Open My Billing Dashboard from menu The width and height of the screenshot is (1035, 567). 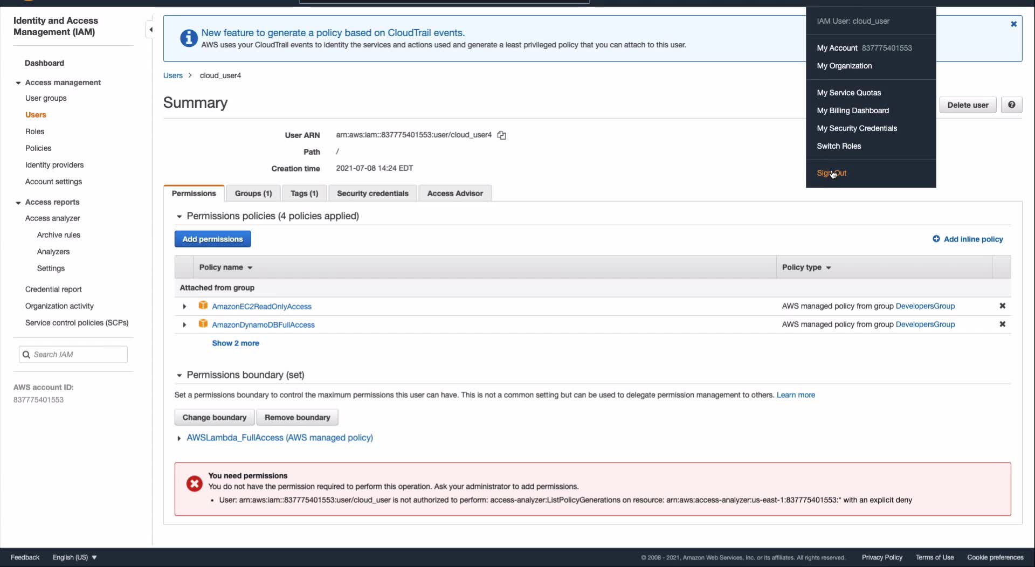click(x=853, y=110)
